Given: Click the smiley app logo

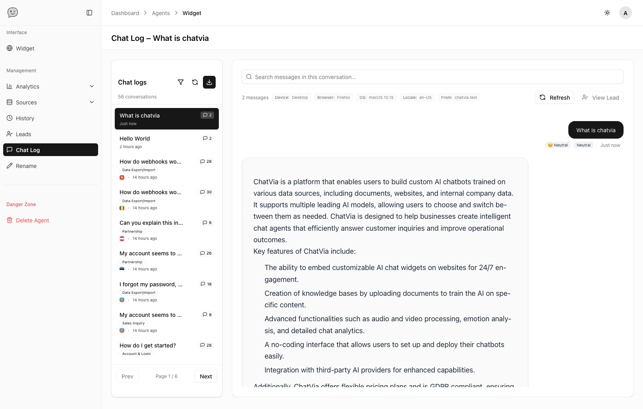Looking at the screenshot, I should [x=12, y=12].
